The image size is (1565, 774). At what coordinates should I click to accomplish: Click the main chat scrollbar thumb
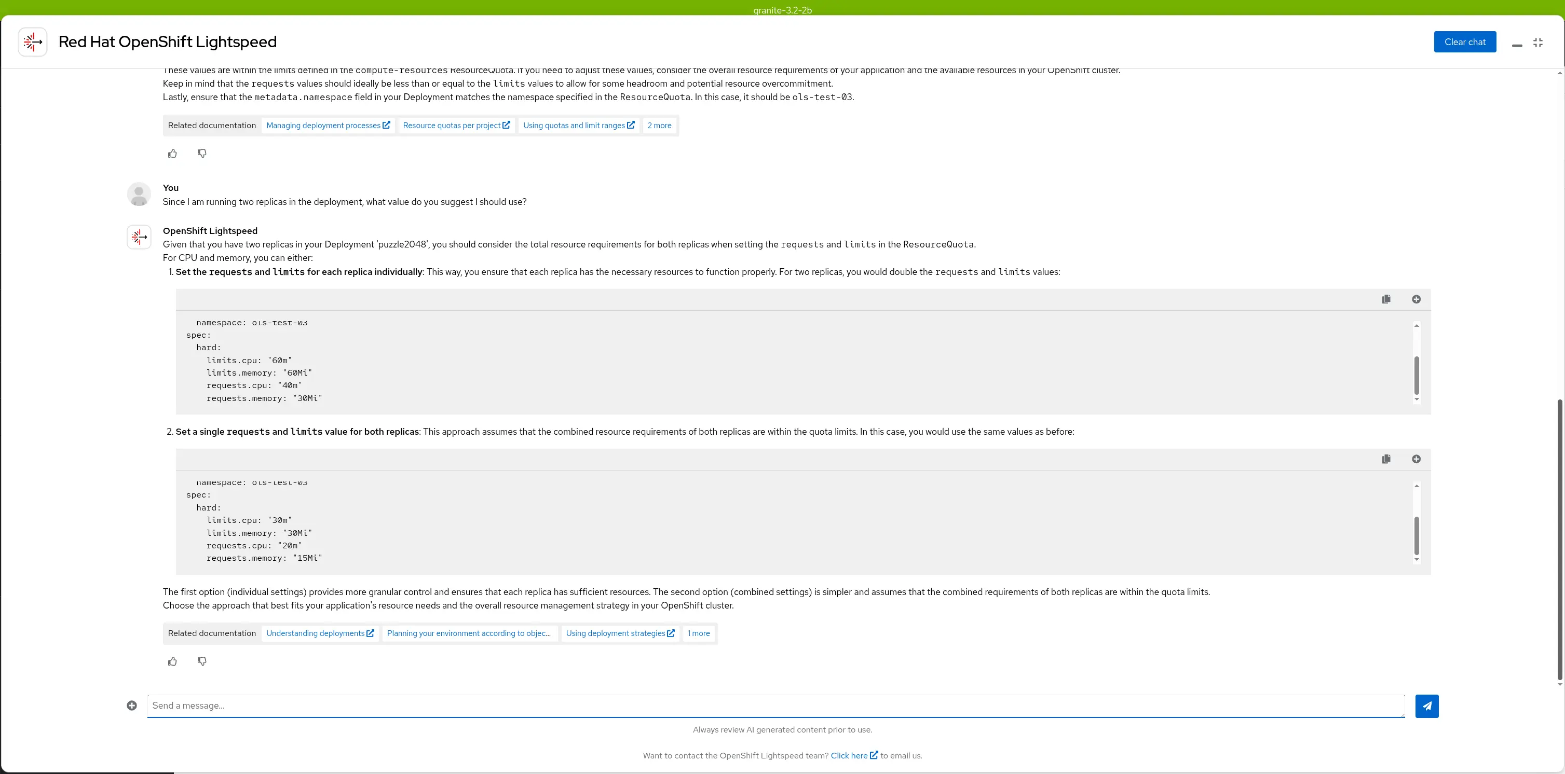(x=1559, y=540)
